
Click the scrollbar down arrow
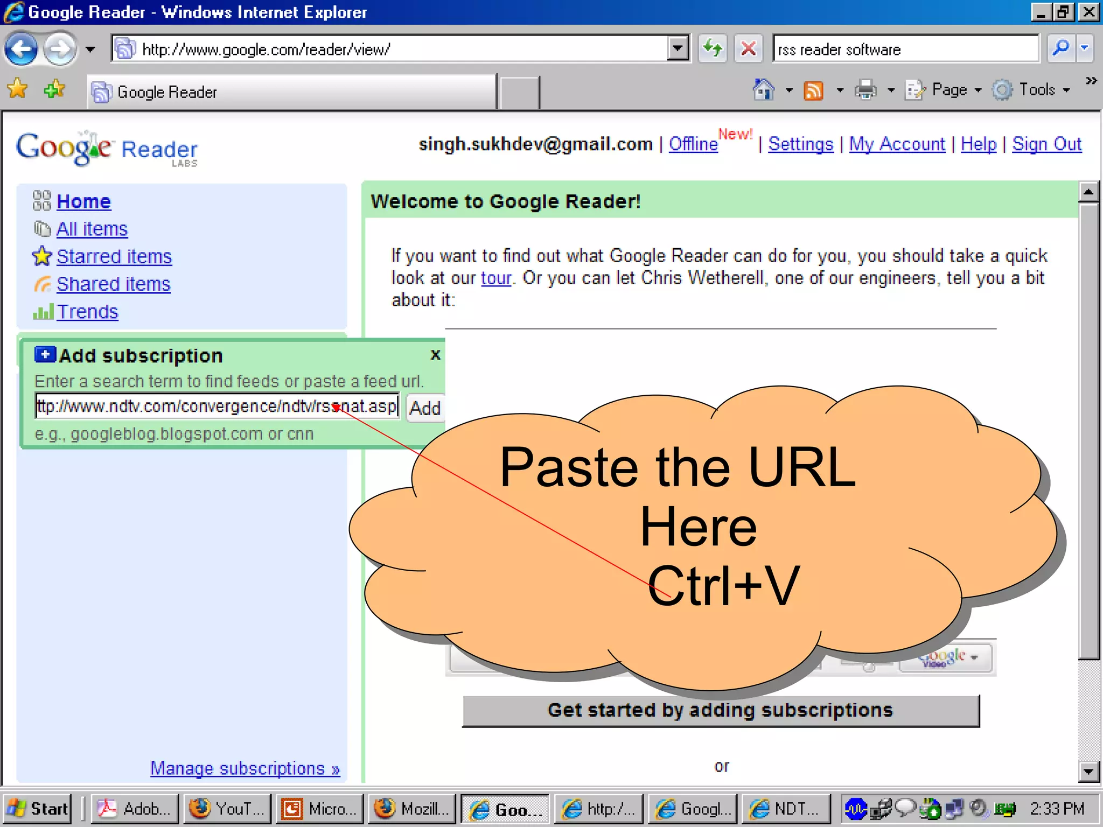[x=1088, y=771]
